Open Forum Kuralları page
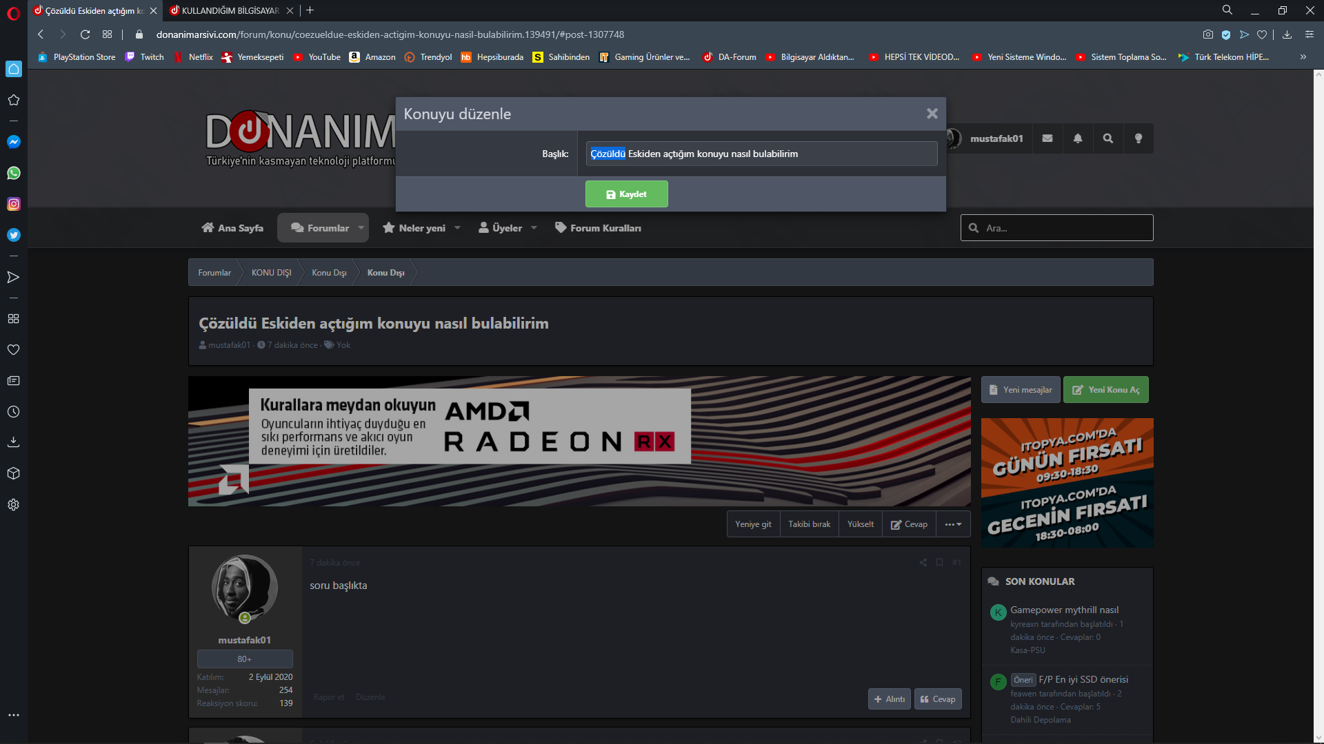 pos(599,228)
